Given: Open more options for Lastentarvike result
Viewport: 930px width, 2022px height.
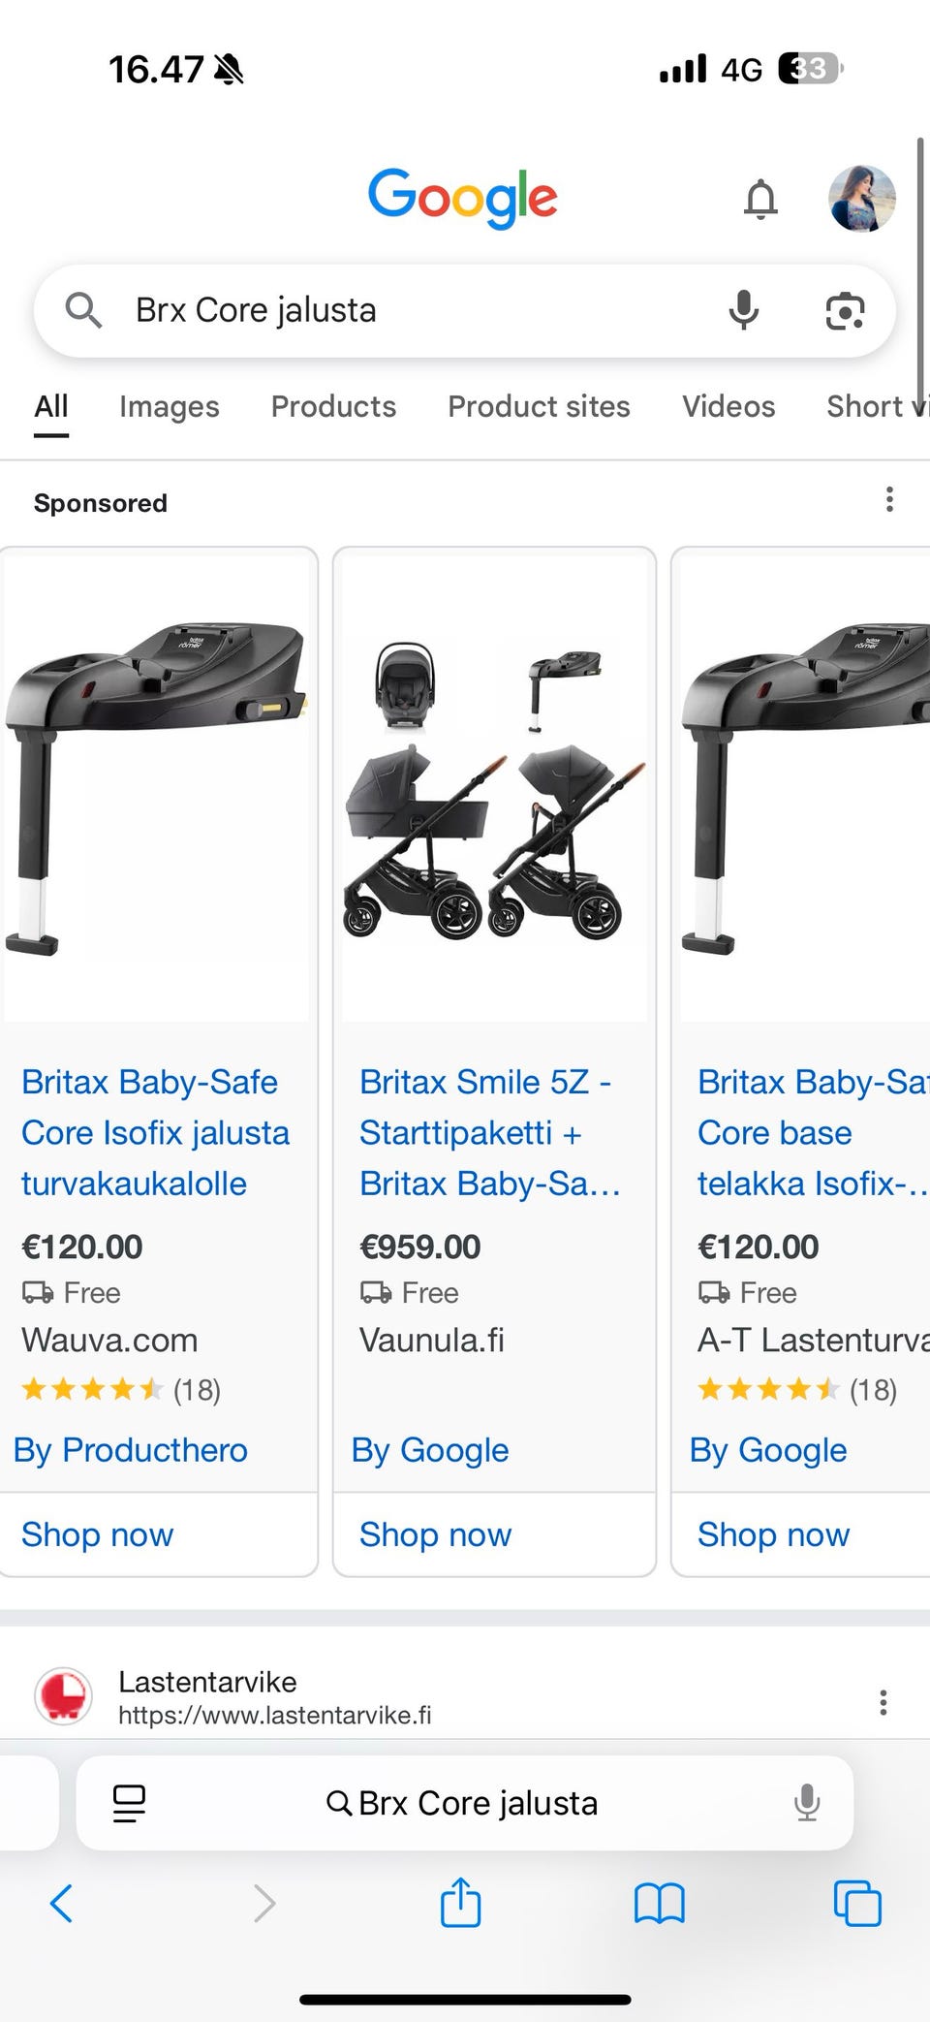Looking at the screenshot, I should point(883,1703).
